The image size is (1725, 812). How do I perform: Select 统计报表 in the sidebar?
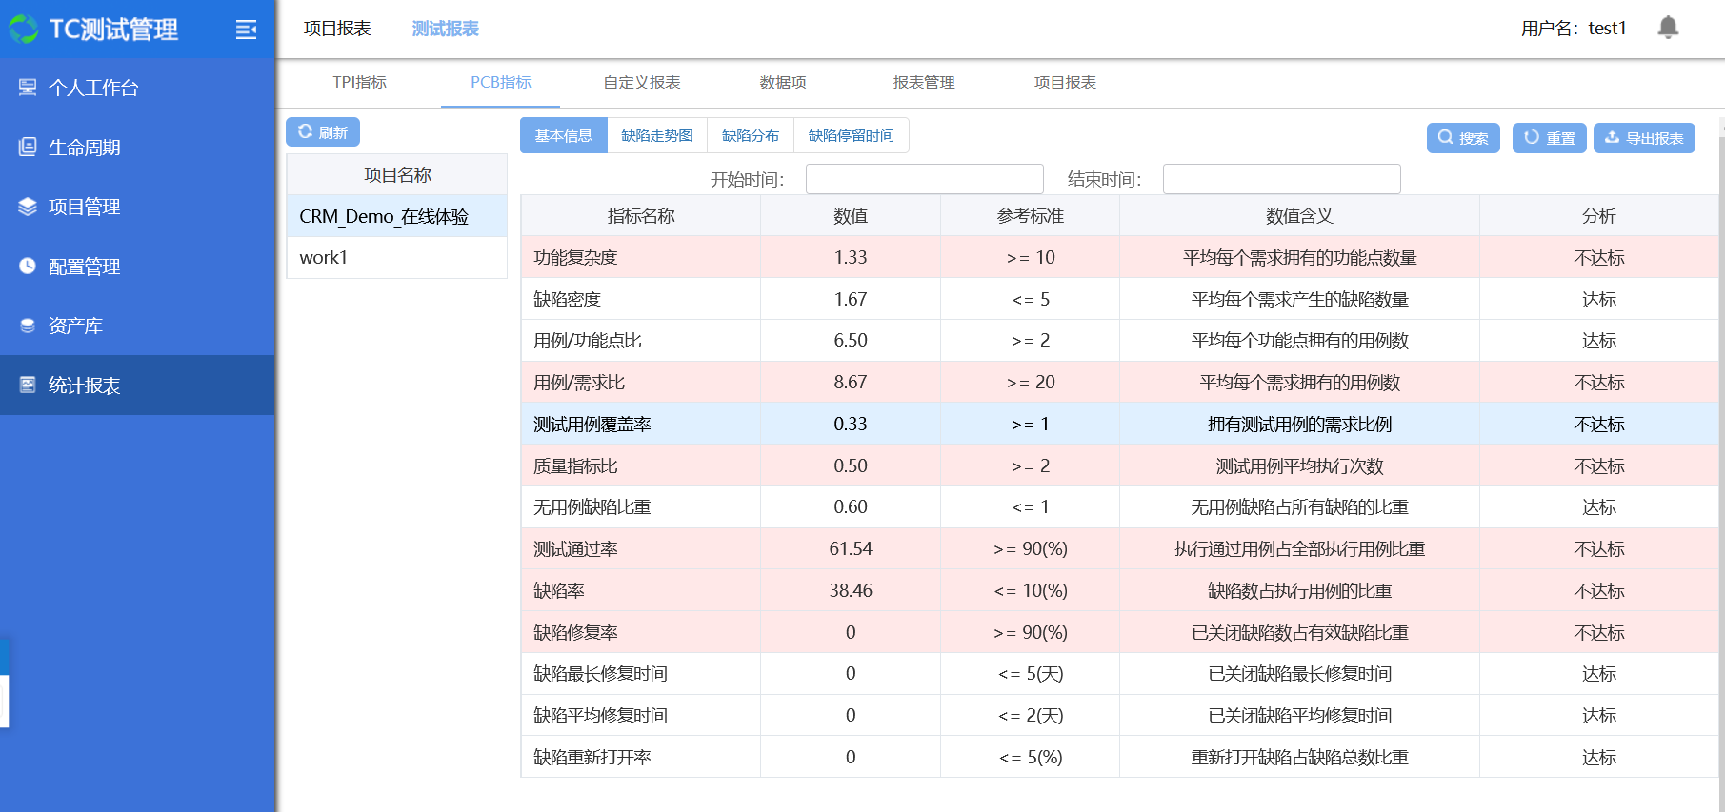click(84, 386)
